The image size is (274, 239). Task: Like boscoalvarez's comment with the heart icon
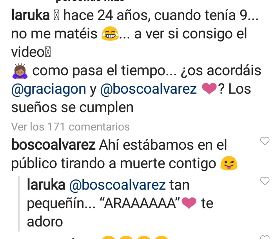coord(265,141)
